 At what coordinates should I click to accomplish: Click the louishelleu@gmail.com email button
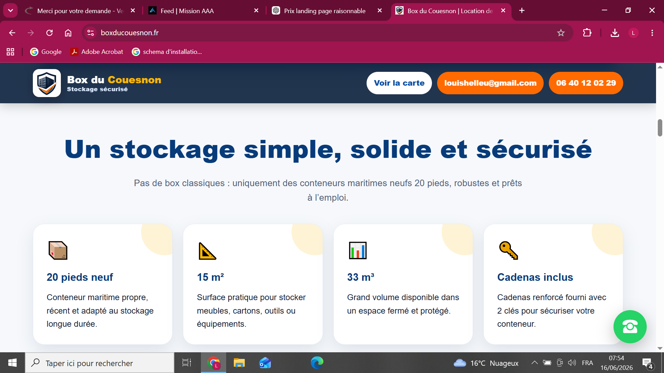(490, 83)
